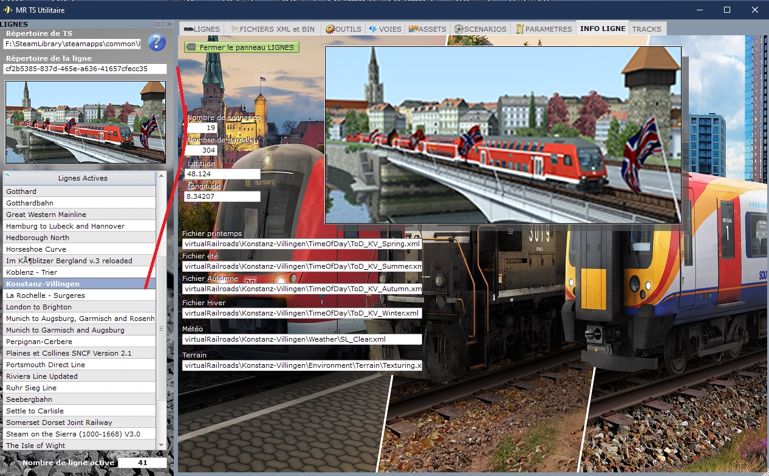Choose Somerset Dorset Joint Railway
This screenshot has height=476, width=769.
(x=79, y=423)
